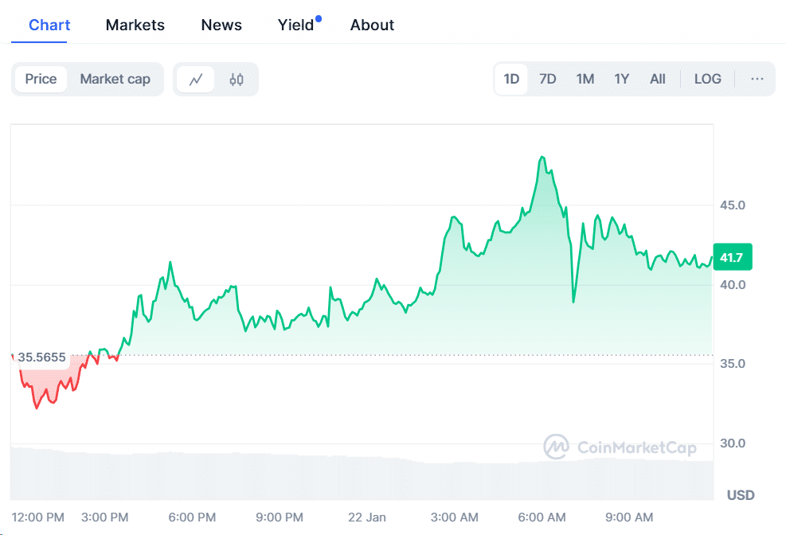Image resolution: width=786 pixels, height=535 pixels.
Task: Open the News tab
Action: (x=221, y=25)
